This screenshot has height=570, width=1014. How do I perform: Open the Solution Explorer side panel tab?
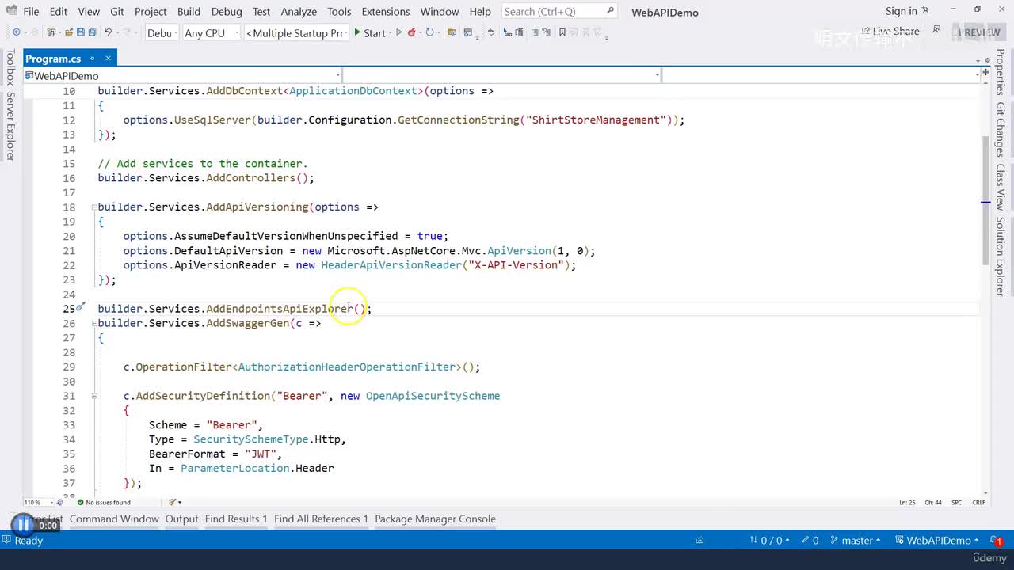tap(1001, 256)
